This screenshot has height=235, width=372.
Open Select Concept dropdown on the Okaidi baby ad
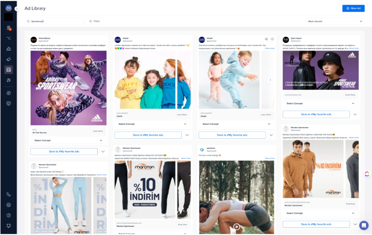point(236,124)
